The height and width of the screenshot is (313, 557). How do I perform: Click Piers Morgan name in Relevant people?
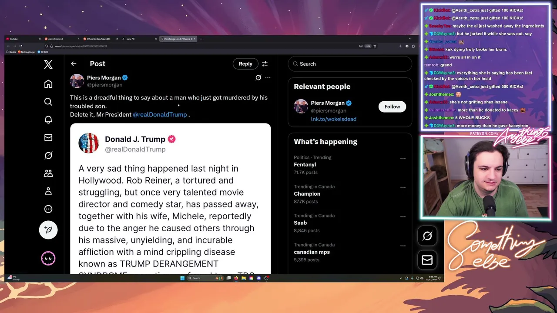327,103
